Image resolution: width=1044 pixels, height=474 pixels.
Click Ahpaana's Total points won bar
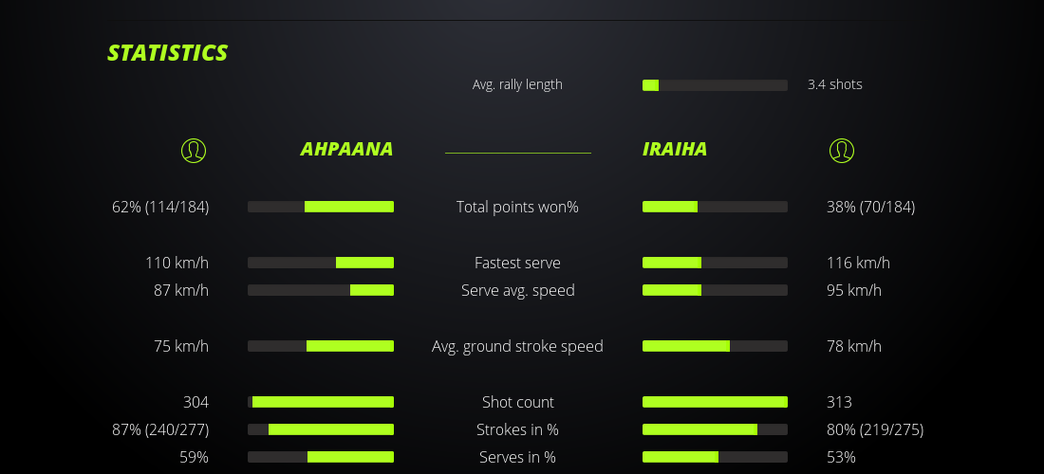(321, 207)
